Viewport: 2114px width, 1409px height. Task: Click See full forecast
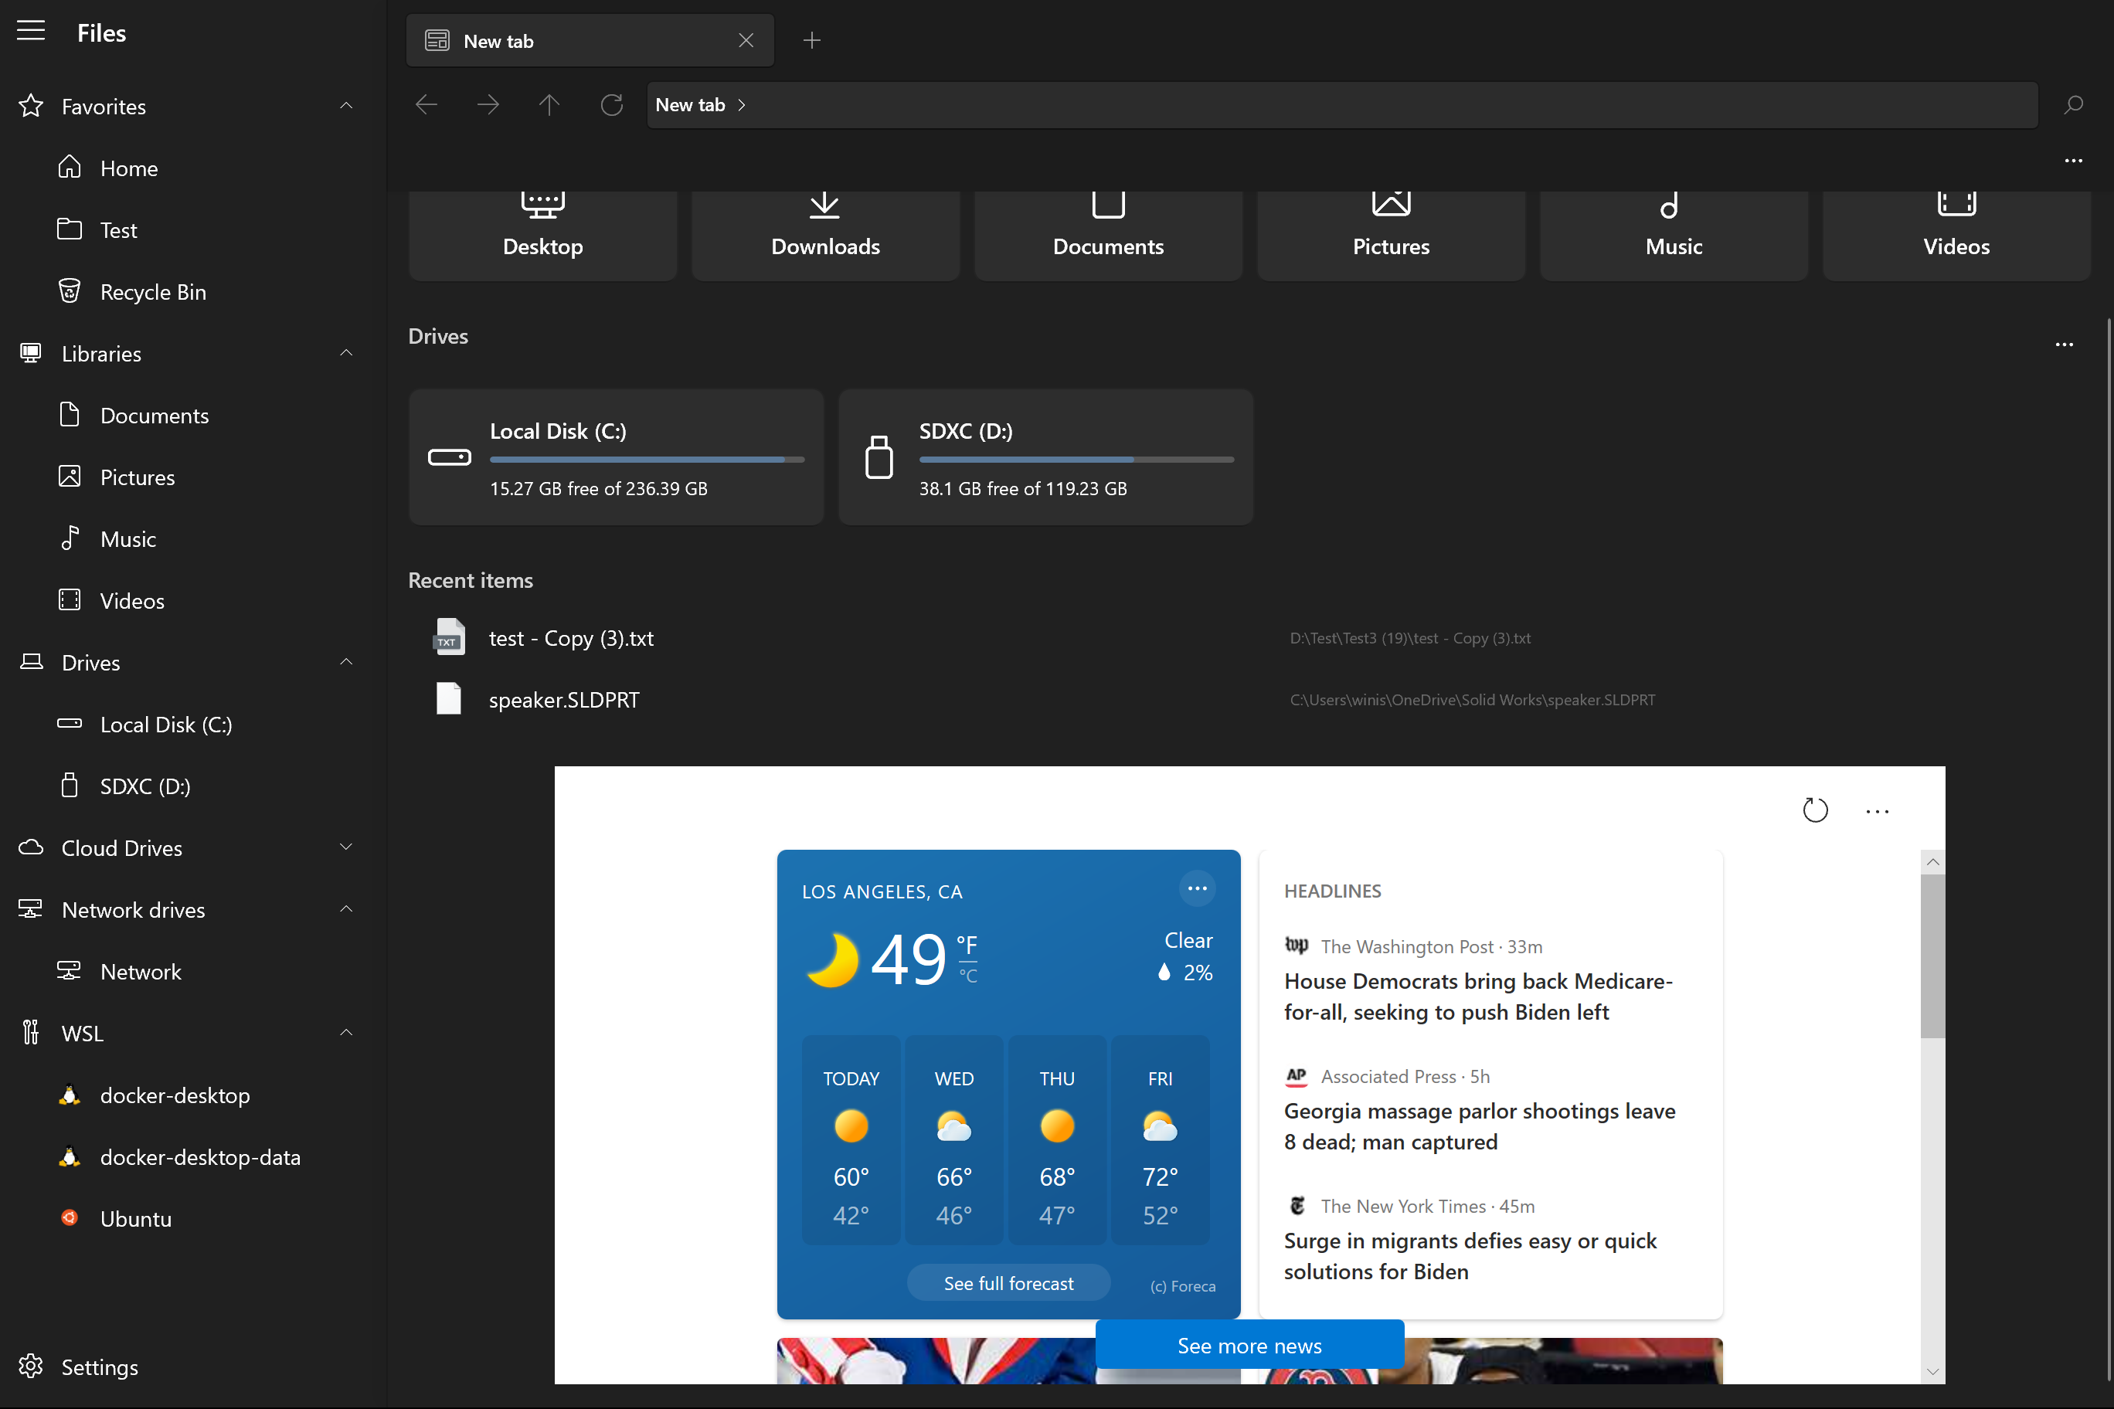(1008, 1282)
